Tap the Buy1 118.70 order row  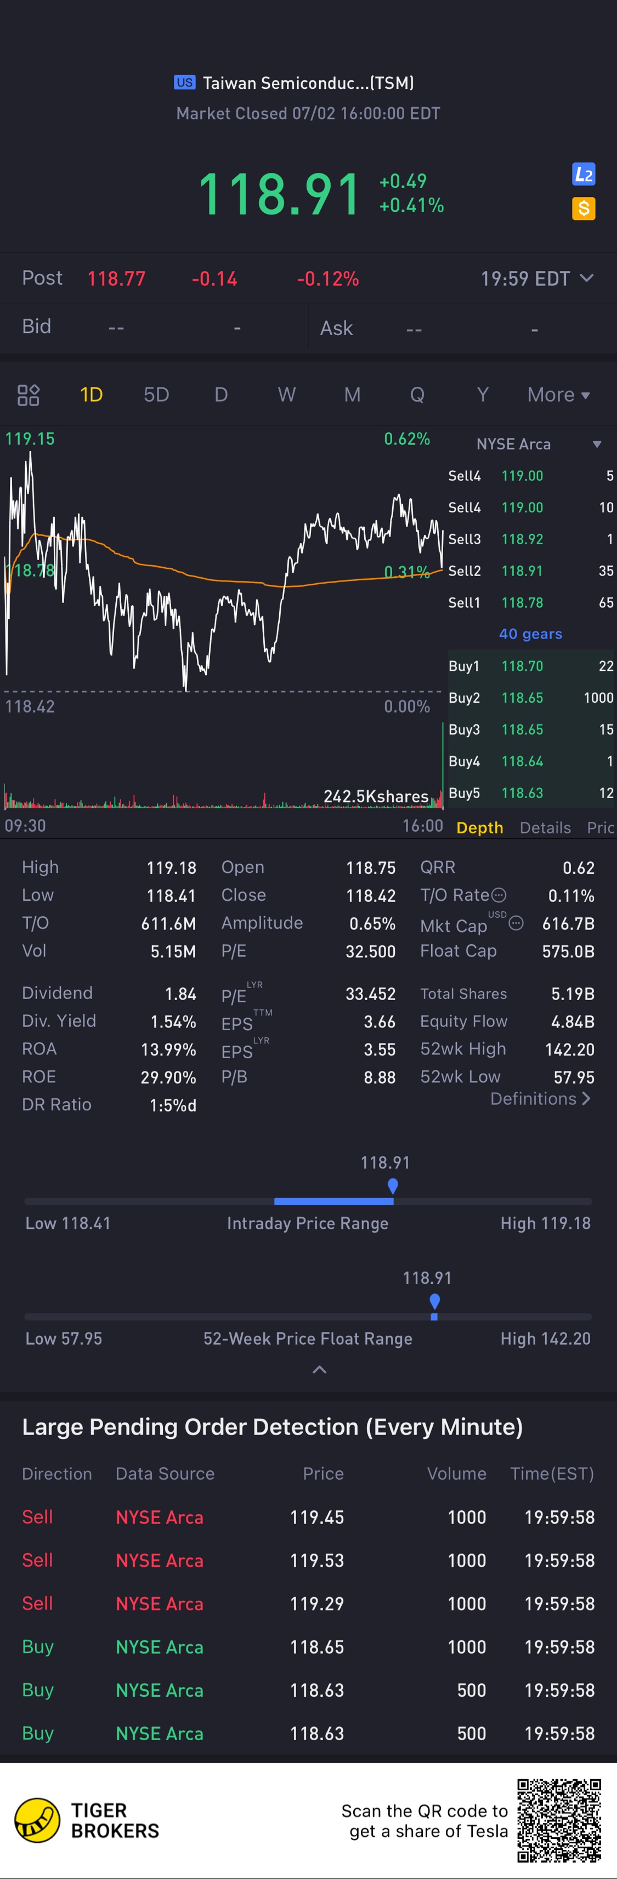[x=531, y=666]
